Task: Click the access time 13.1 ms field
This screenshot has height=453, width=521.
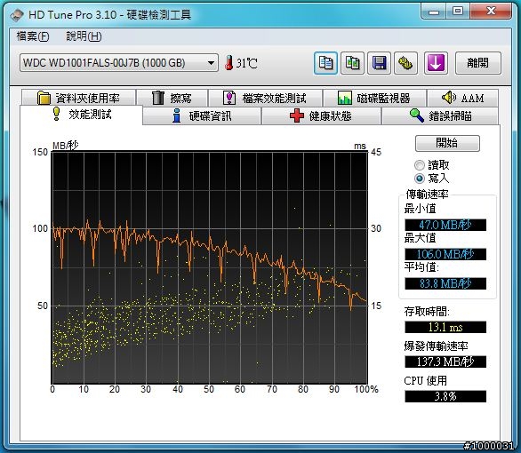Action: click(x=445, y=327)
